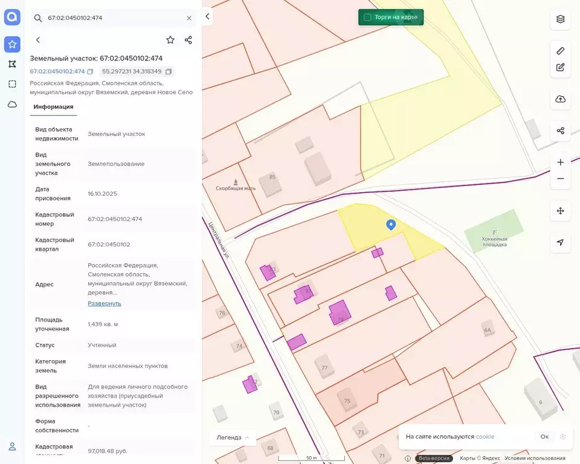
Task: Clear the search field with X
Action: pos(189,18)
